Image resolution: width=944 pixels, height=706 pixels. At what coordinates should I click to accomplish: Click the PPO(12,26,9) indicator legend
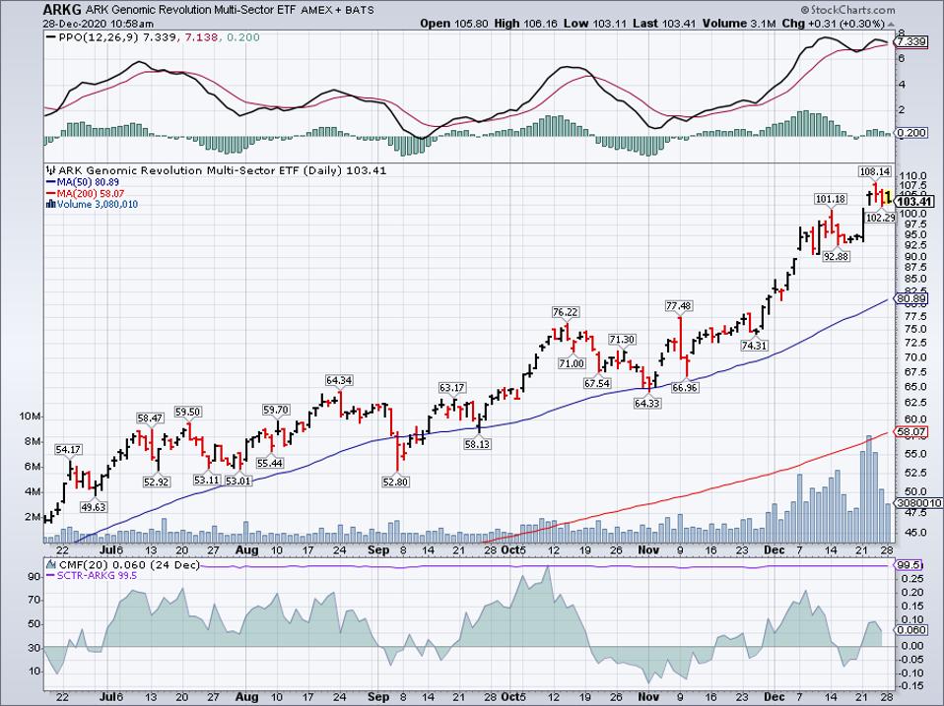[154, 37]
